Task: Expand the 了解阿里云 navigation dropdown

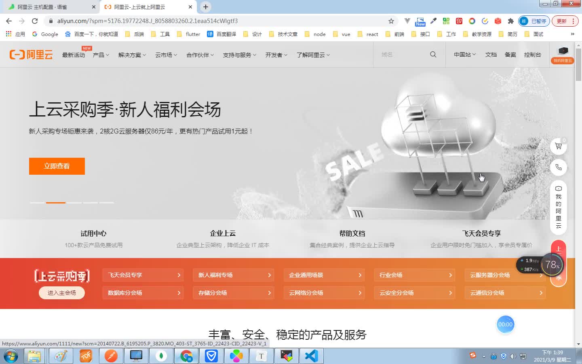Action: pyautogui.click(x=313, y=55)
